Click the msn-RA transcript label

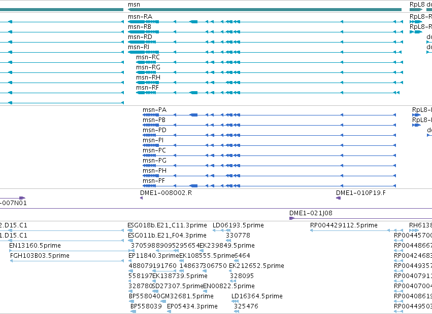tap(140, 17)
